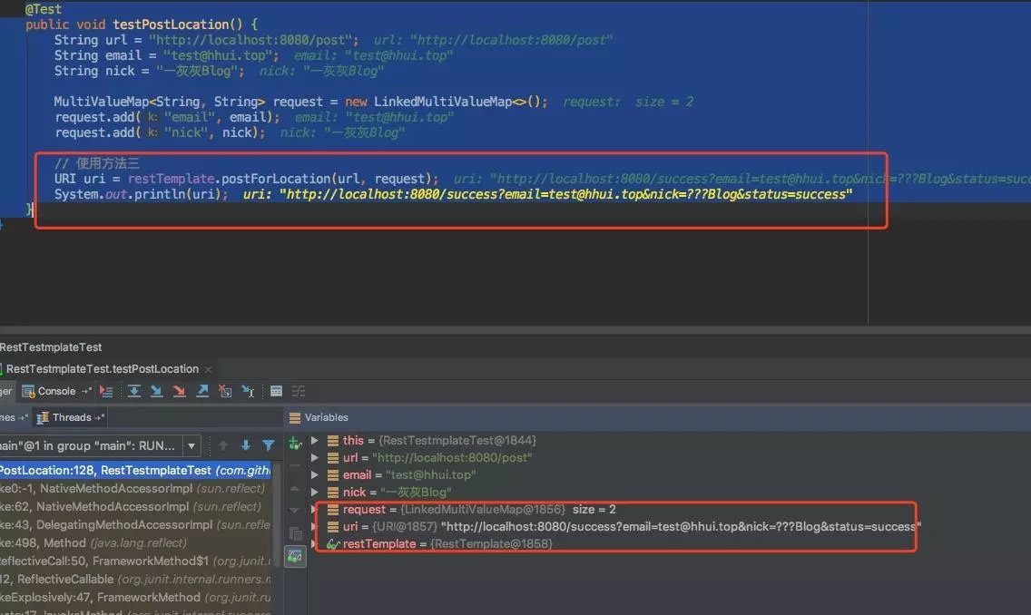Expand the 'nick' variable node
The image size is (1031, 615).
315,492
